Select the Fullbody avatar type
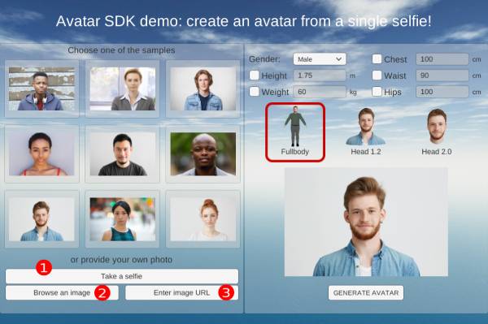The width and height of the screenshot is (488, 324). tap(295, 132)
